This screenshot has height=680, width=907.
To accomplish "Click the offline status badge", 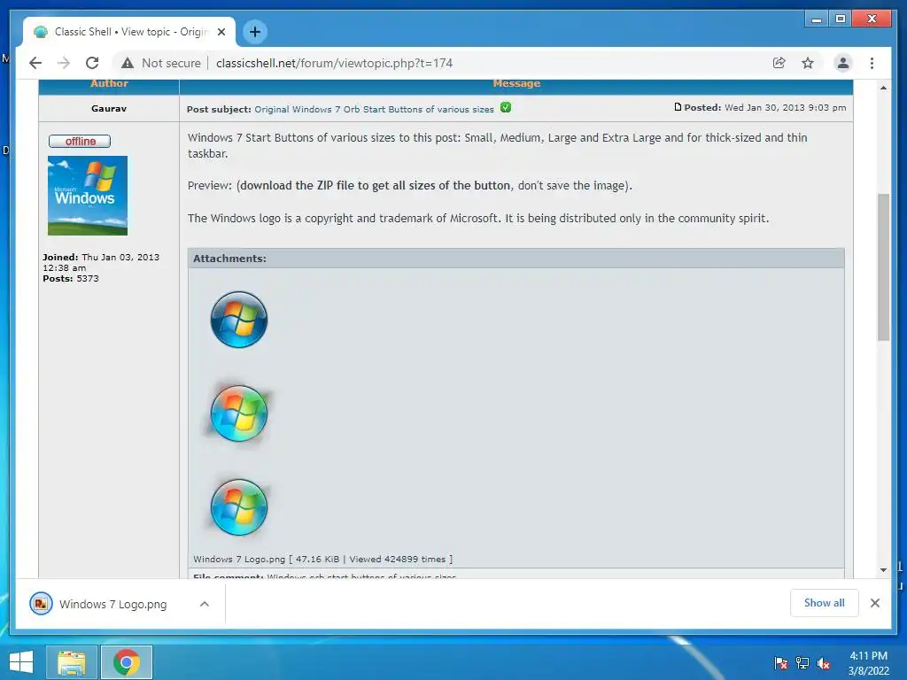I will pyautogui.click(x=80, y=141).
